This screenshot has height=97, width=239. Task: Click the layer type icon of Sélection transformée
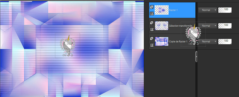(x=152, y=23)
